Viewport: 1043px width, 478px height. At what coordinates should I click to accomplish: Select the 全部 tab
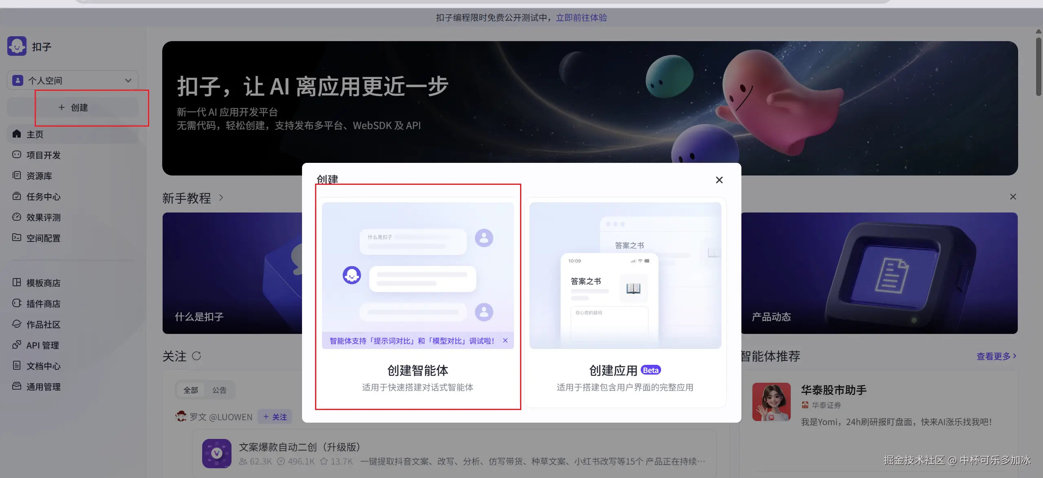(190, 390)
